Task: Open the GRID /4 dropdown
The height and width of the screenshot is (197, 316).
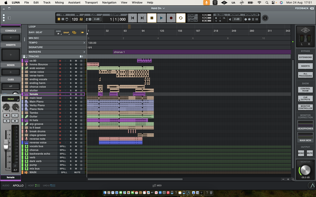Action: coord(58,33)
